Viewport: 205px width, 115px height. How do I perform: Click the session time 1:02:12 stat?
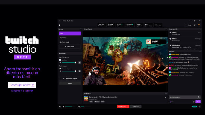pyautogui.click(x=101, y=25)
